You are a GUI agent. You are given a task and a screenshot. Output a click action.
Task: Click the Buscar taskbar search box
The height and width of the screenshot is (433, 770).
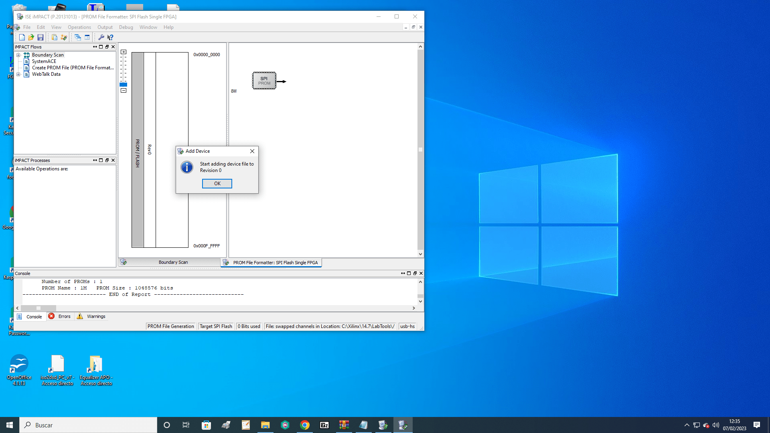pyautogui.click(x=88, y=425)
